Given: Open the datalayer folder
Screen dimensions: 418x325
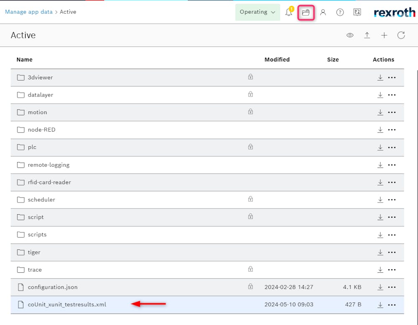Looking at the screenshot, I should click(40, 95).
